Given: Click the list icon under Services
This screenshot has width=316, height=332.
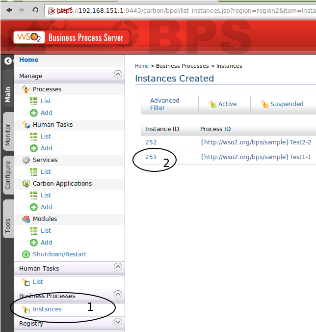Looking at the screenshot, I should tap(34, 172).
